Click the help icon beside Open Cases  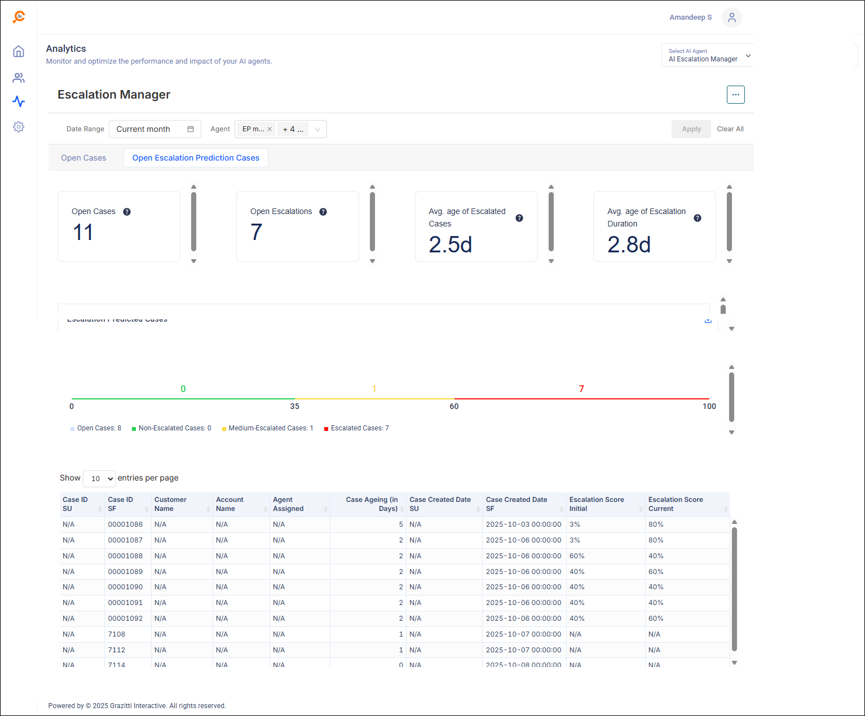(127, 212)
